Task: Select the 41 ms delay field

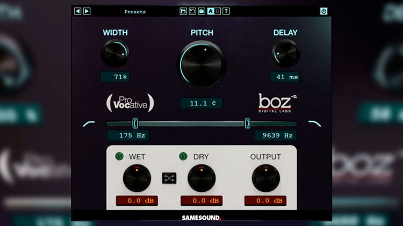Action: click(x=285, y=77)
